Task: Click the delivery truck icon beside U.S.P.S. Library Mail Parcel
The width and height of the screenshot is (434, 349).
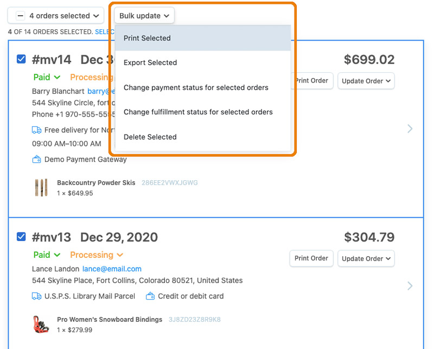Action: pyautogui.click(x=37, y=296)
